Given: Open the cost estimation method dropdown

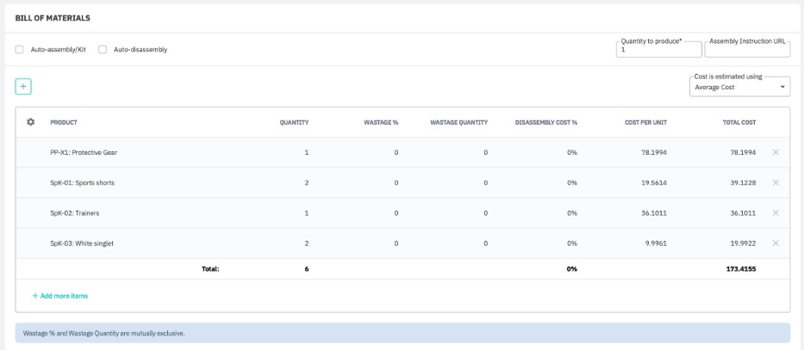Looking at the screenshot, I should (741, 87).
